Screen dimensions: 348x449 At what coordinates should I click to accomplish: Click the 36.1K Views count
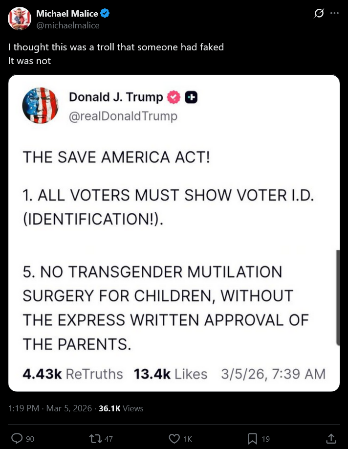121,408
